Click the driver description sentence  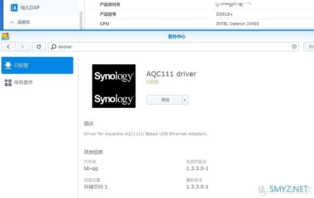(146, 134)
